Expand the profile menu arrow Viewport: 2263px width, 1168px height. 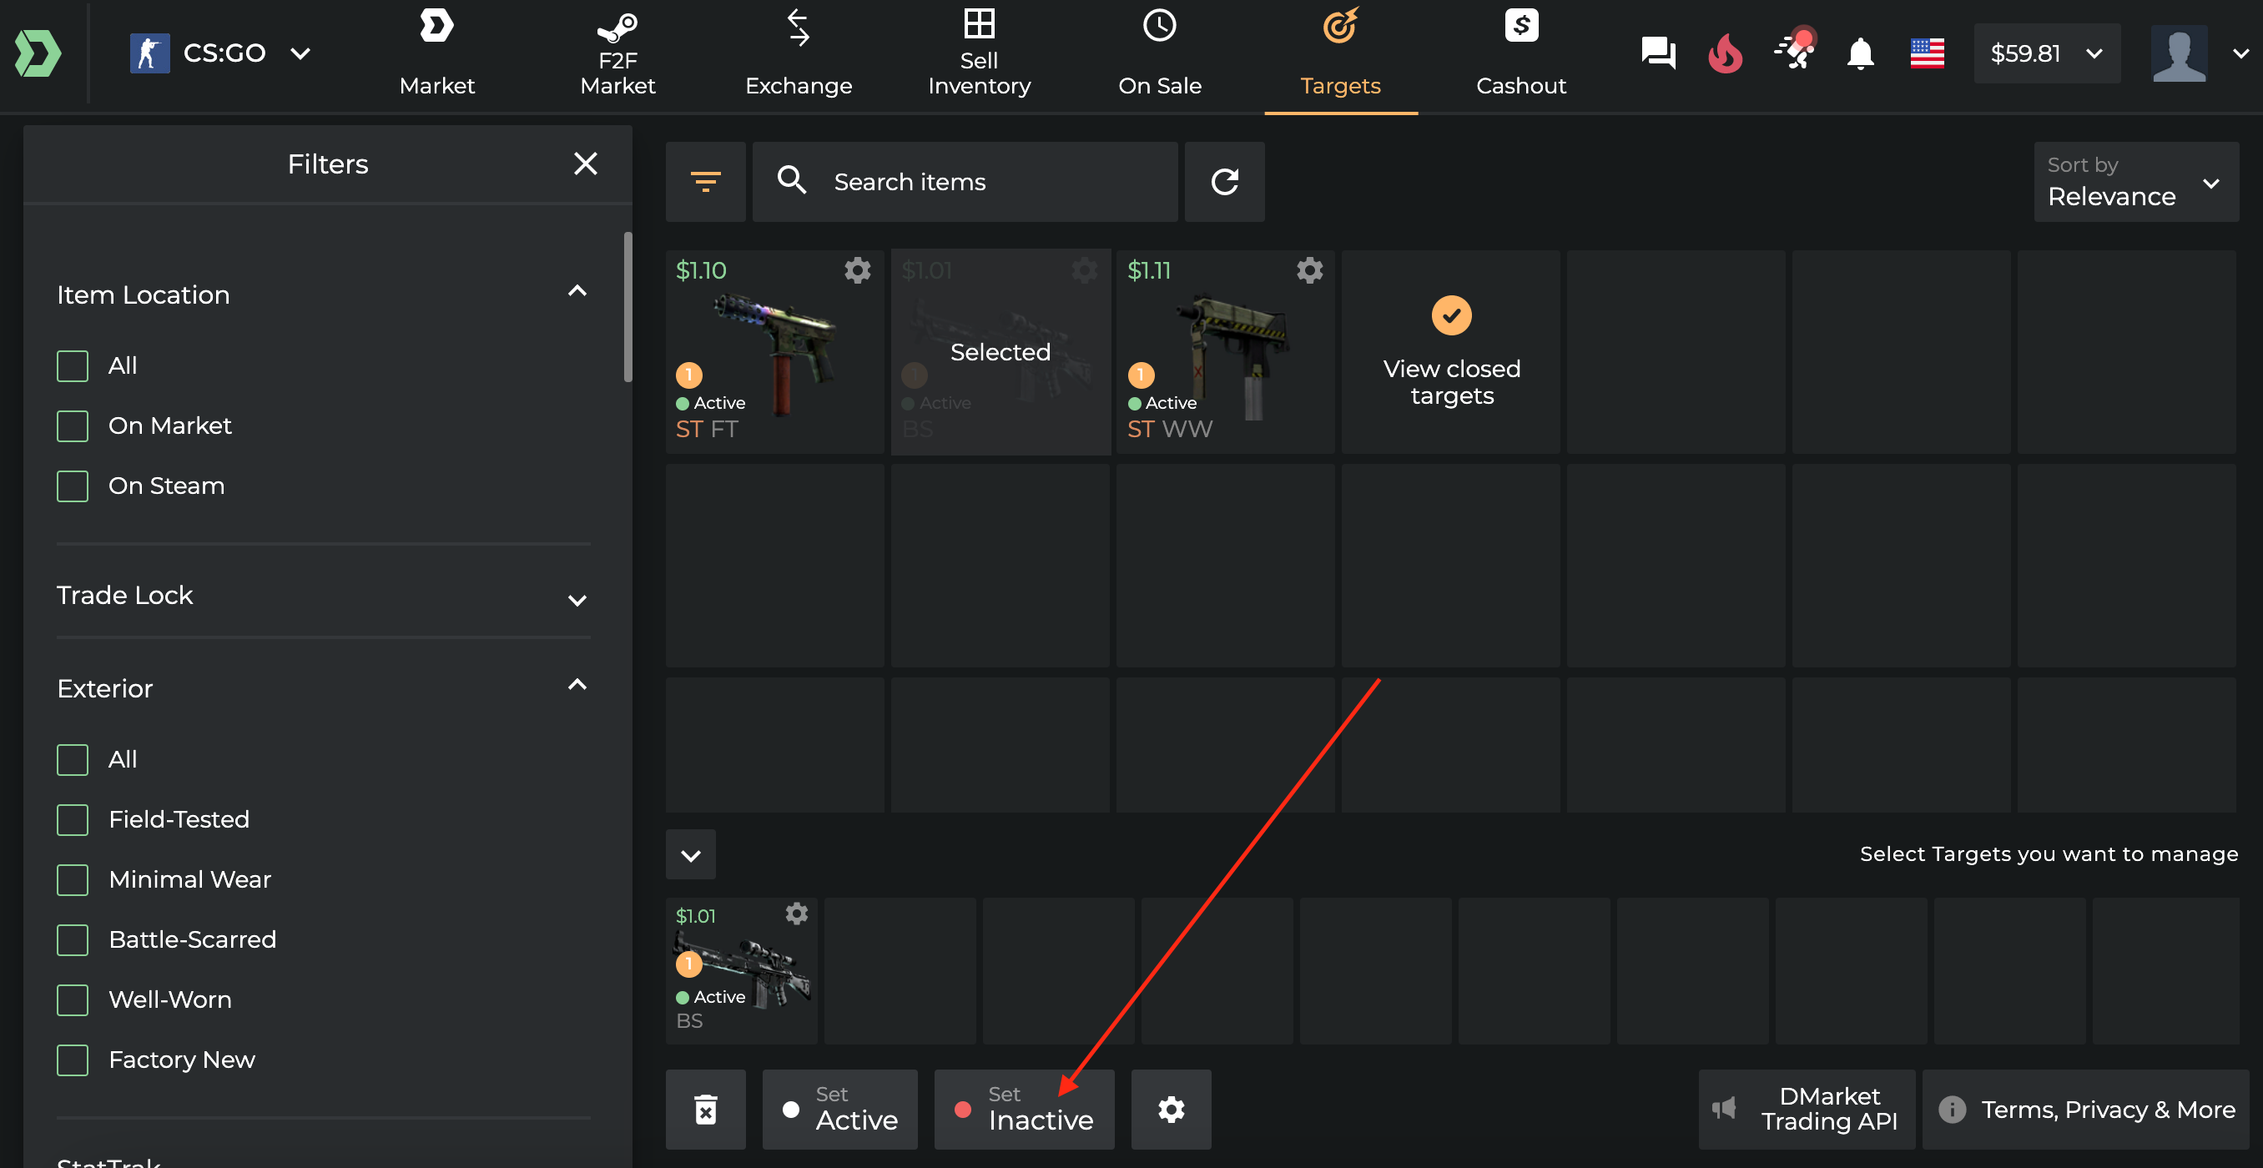point(2241,53)
